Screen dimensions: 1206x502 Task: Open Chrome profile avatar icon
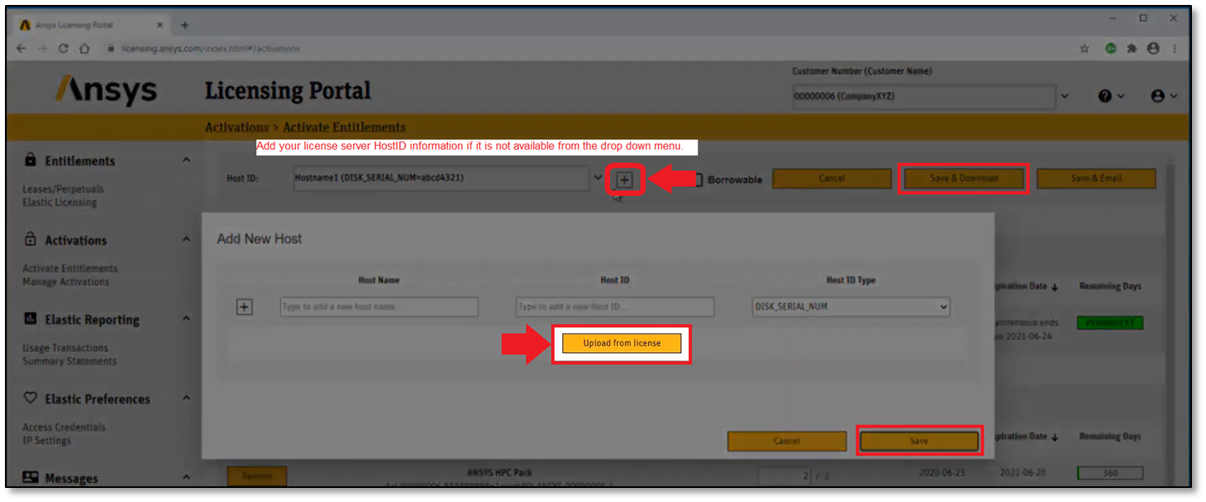[1153, 49]
